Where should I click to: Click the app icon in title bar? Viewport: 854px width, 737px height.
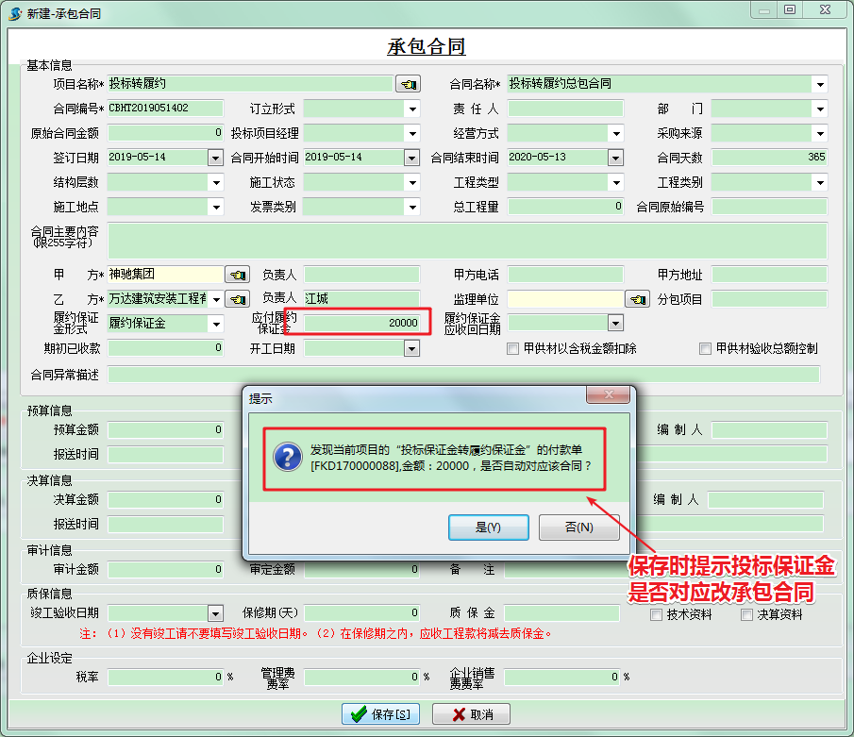coord(14,12)
